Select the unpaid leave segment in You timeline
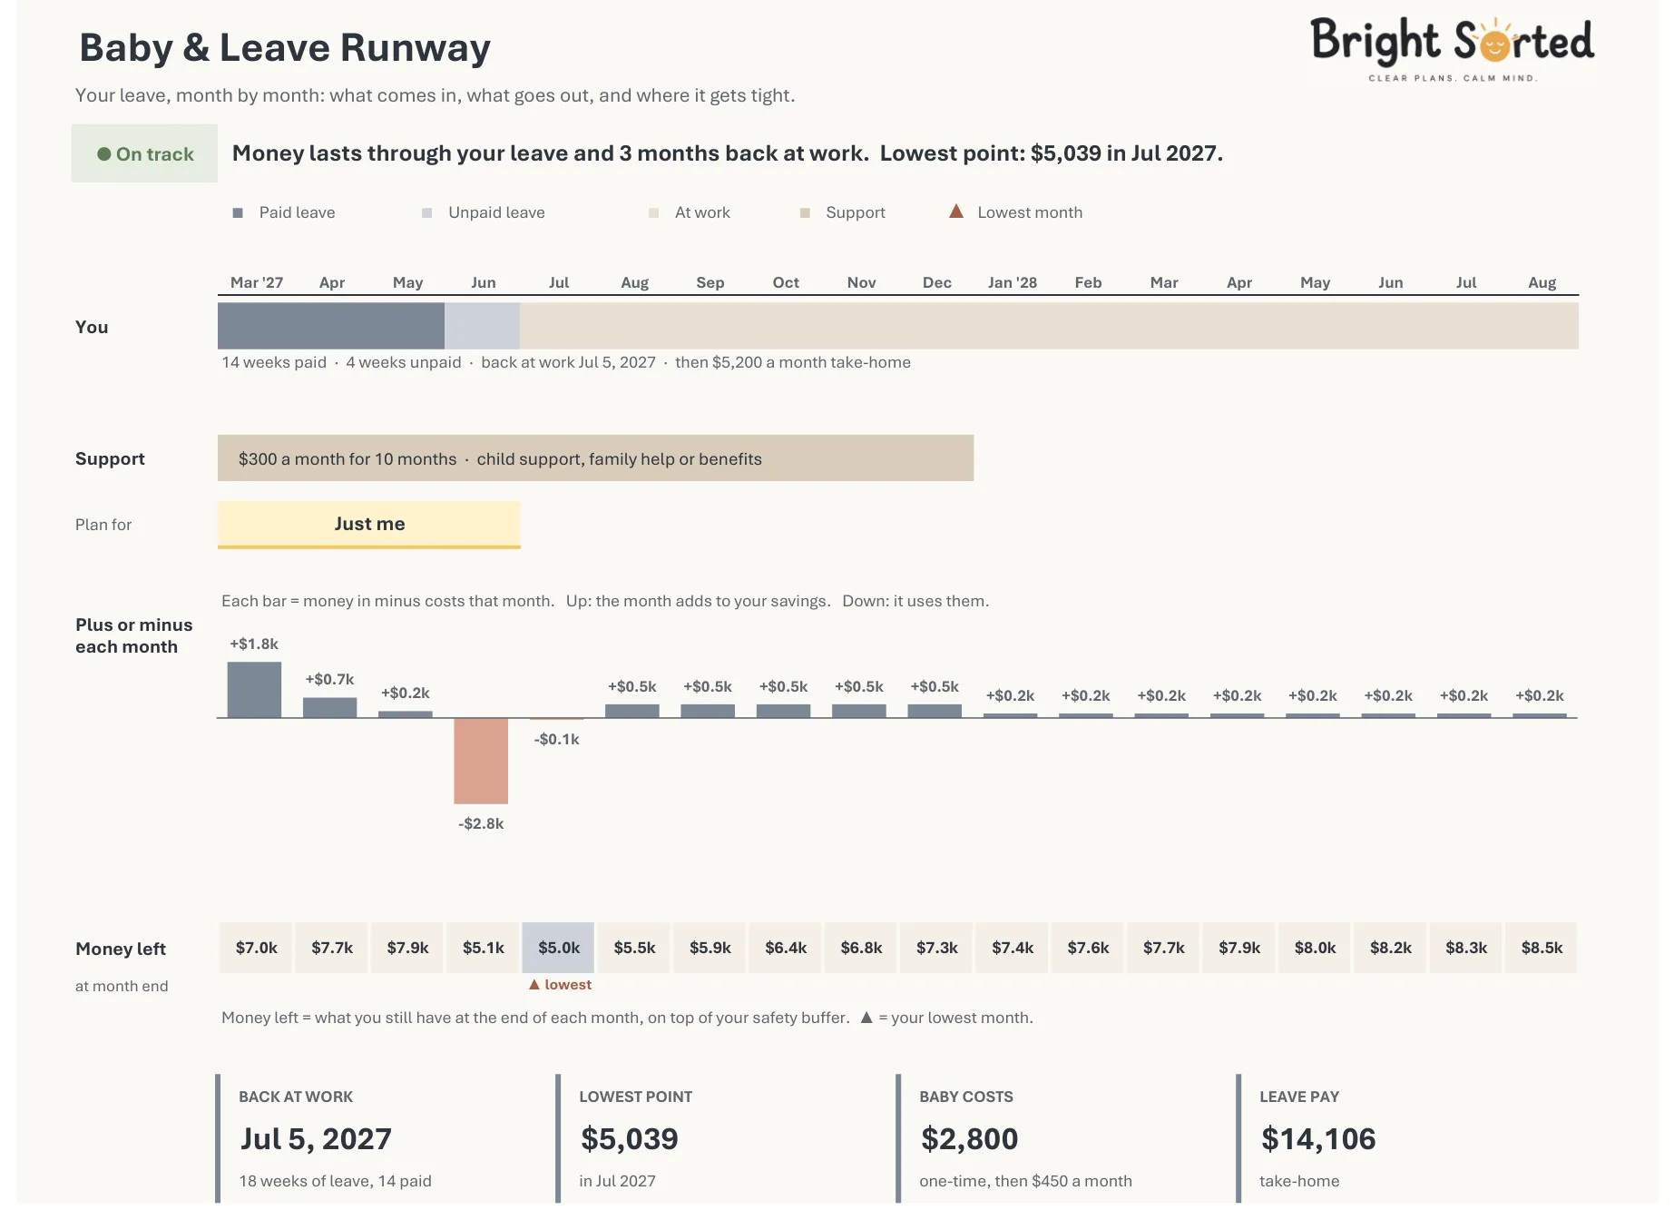 [x=482, y=326]
